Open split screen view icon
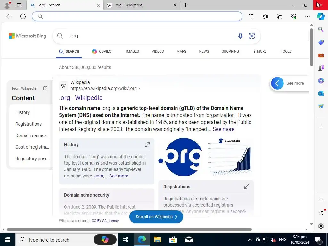Viewport: 328px width, 246px height. [x=251, y=16]
